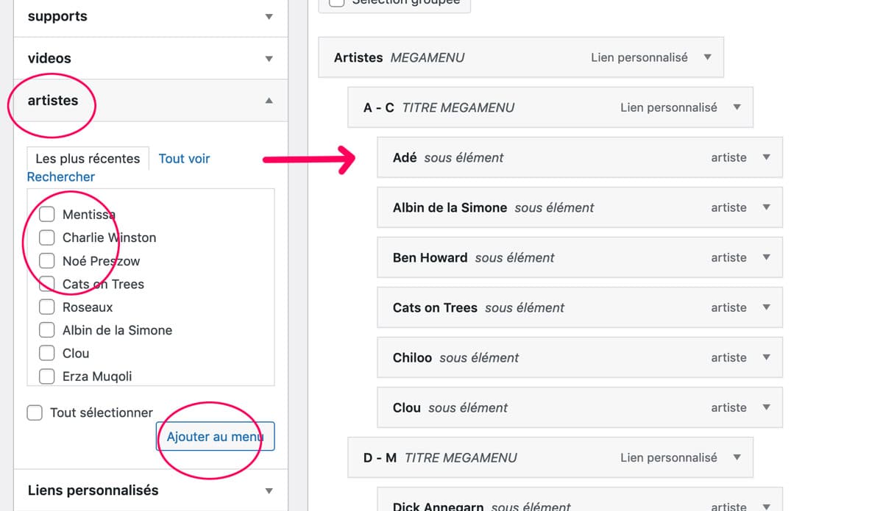The width and height of the screenshot is (883, 511).
Task: Switch to the Rechercher tab
Action: pos(61,176)
